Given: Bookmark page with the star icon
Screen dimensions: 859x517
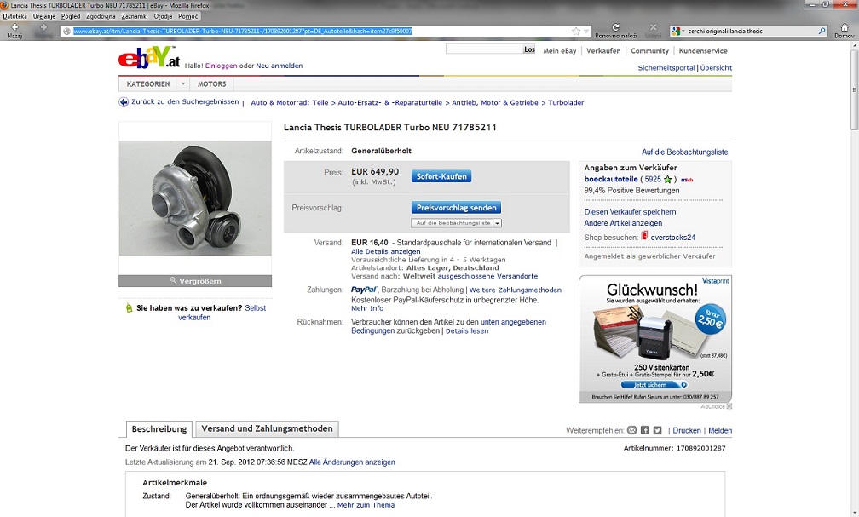Looking at the screenshot, I should pos(576,32).
